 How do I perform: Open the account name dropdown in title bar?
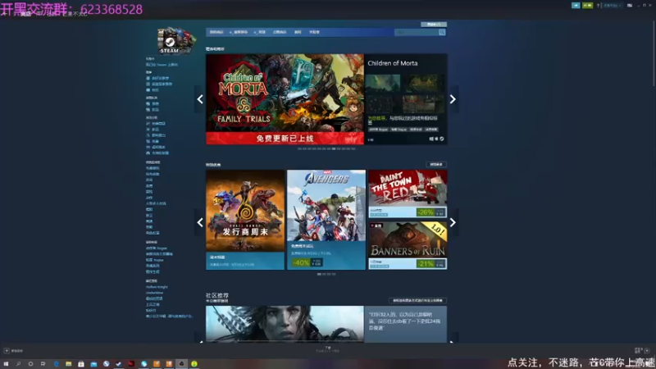click(x=612, y=6)
